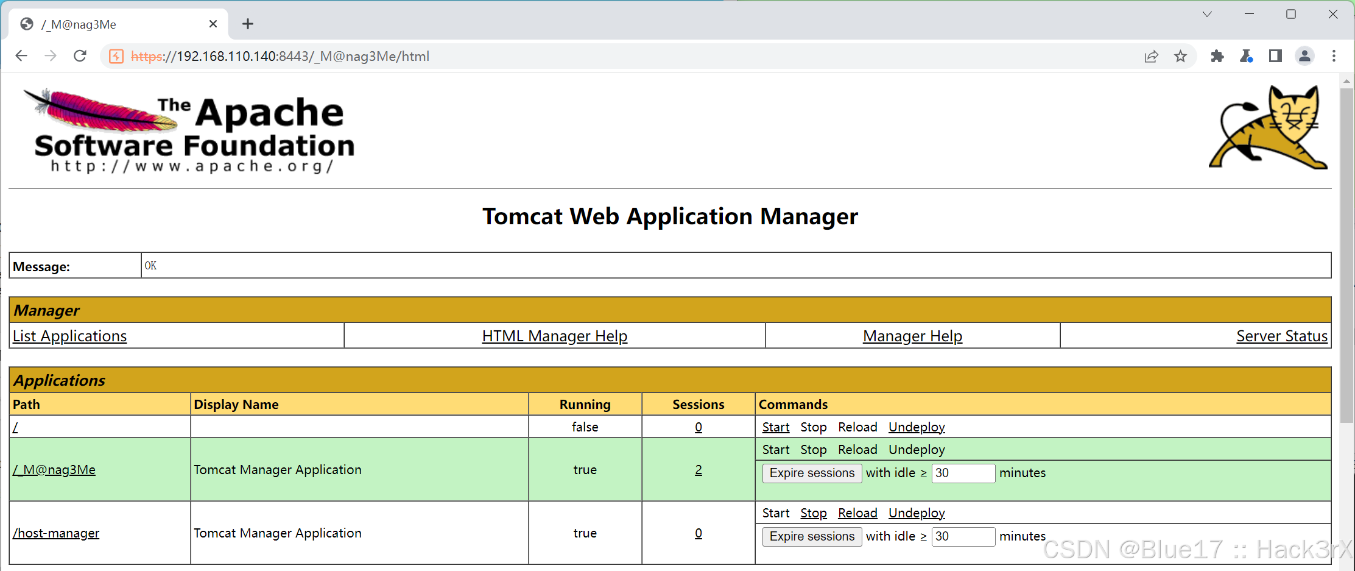View the 2 sessions of /_M@nag3Me
Screen dimensions: 1355x571
tap(699, 470)
